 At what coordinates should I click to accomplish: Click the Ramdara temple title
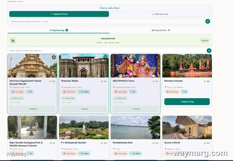pyautogui.click(x=173, y=81)
